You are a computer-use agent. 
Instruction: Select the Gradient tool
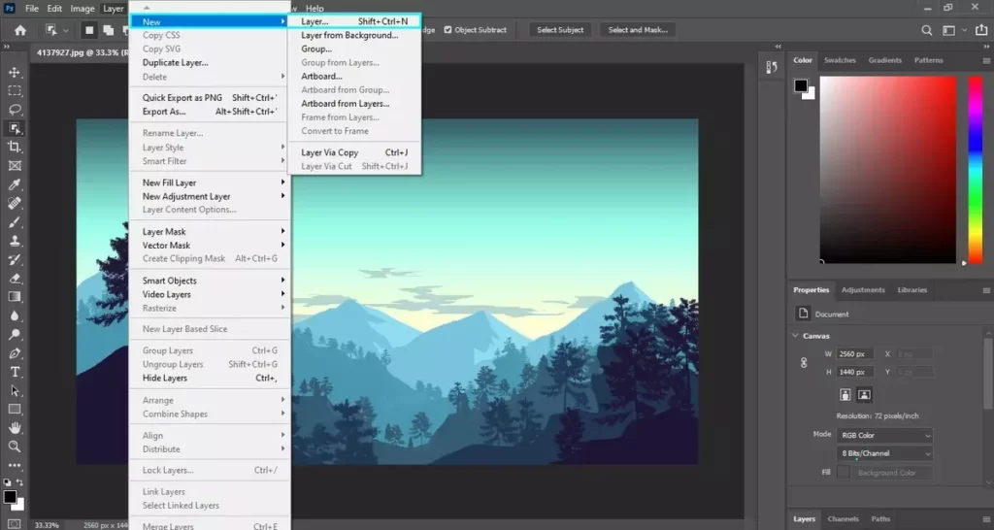15,297
